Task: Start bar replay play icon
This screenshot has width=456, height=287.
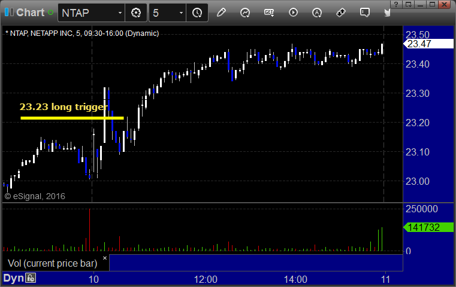Action: click(x=293, y=13)
